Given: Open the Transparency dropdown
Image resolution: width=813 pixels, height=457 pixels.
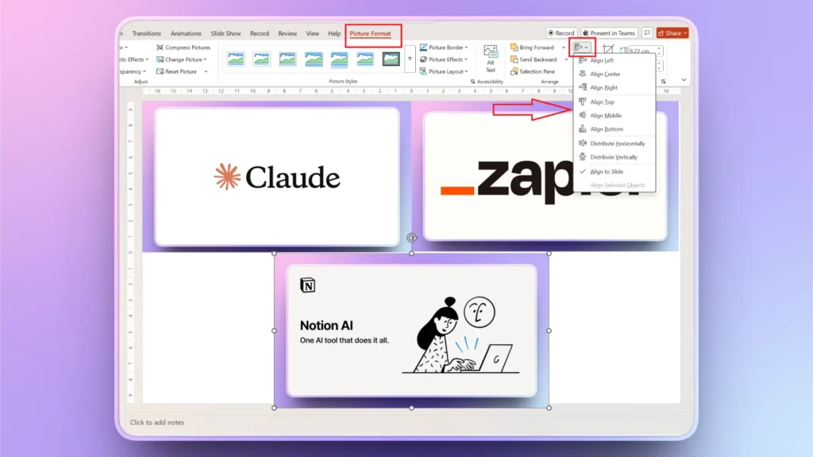Looking at the screenshot, I should (133, 71).
